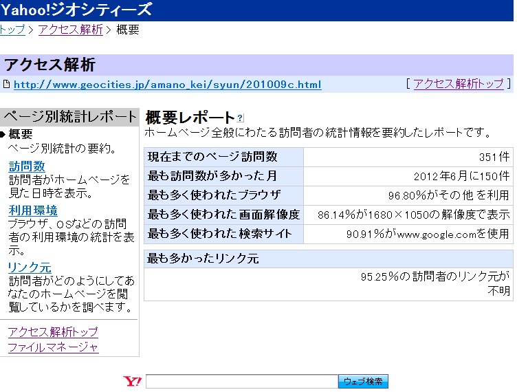Open the 訪問数 report link

(x=27, y=166)
